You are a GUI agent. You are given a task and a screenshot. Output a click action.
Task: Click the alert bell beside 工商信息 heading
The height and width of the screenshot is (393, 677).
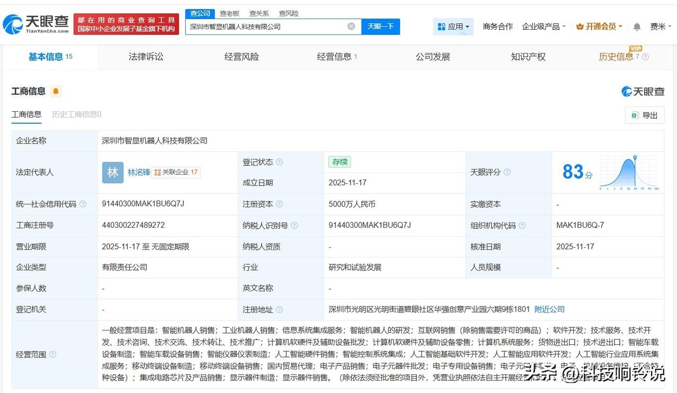(55, 91)
